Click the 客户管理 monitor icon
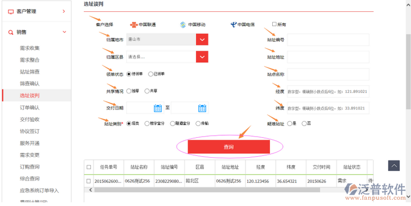The height and width of the screenshot is (206, 411). (11, 11)
